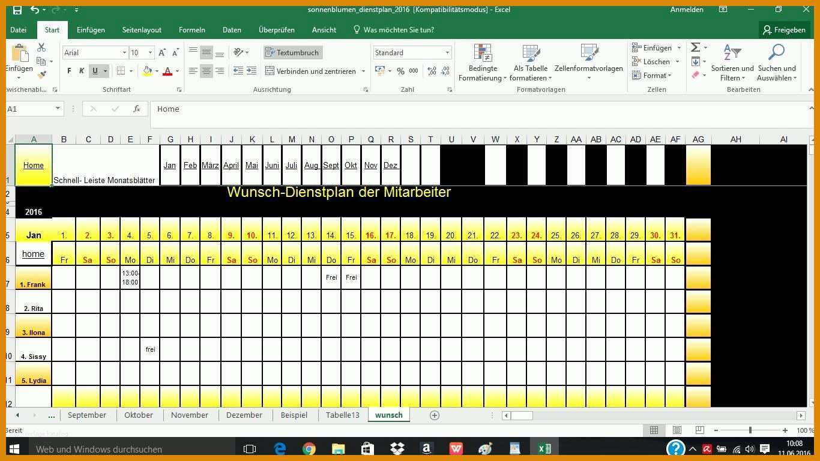Open the Standard number format dropdown
The height and width of the screenshot is (461, 820).
pos(447,53)
